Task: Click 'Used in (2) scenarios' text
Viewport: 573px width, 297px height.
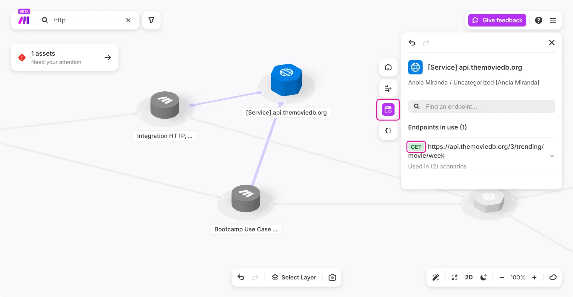Action: (437, 166)
